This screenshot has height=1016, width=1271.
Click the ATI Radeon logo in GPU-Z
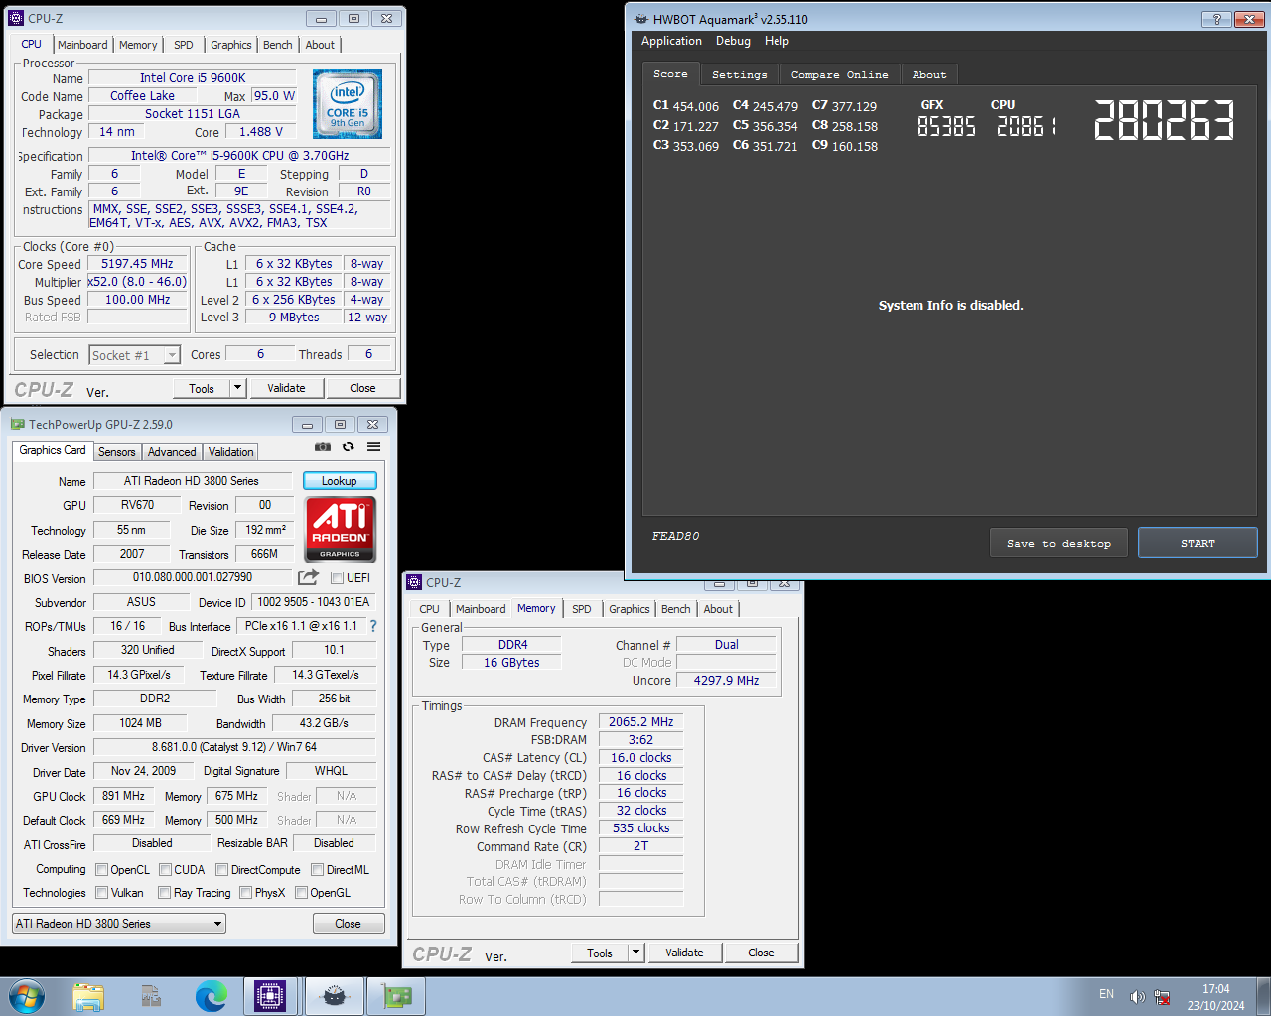click(340, 530)
